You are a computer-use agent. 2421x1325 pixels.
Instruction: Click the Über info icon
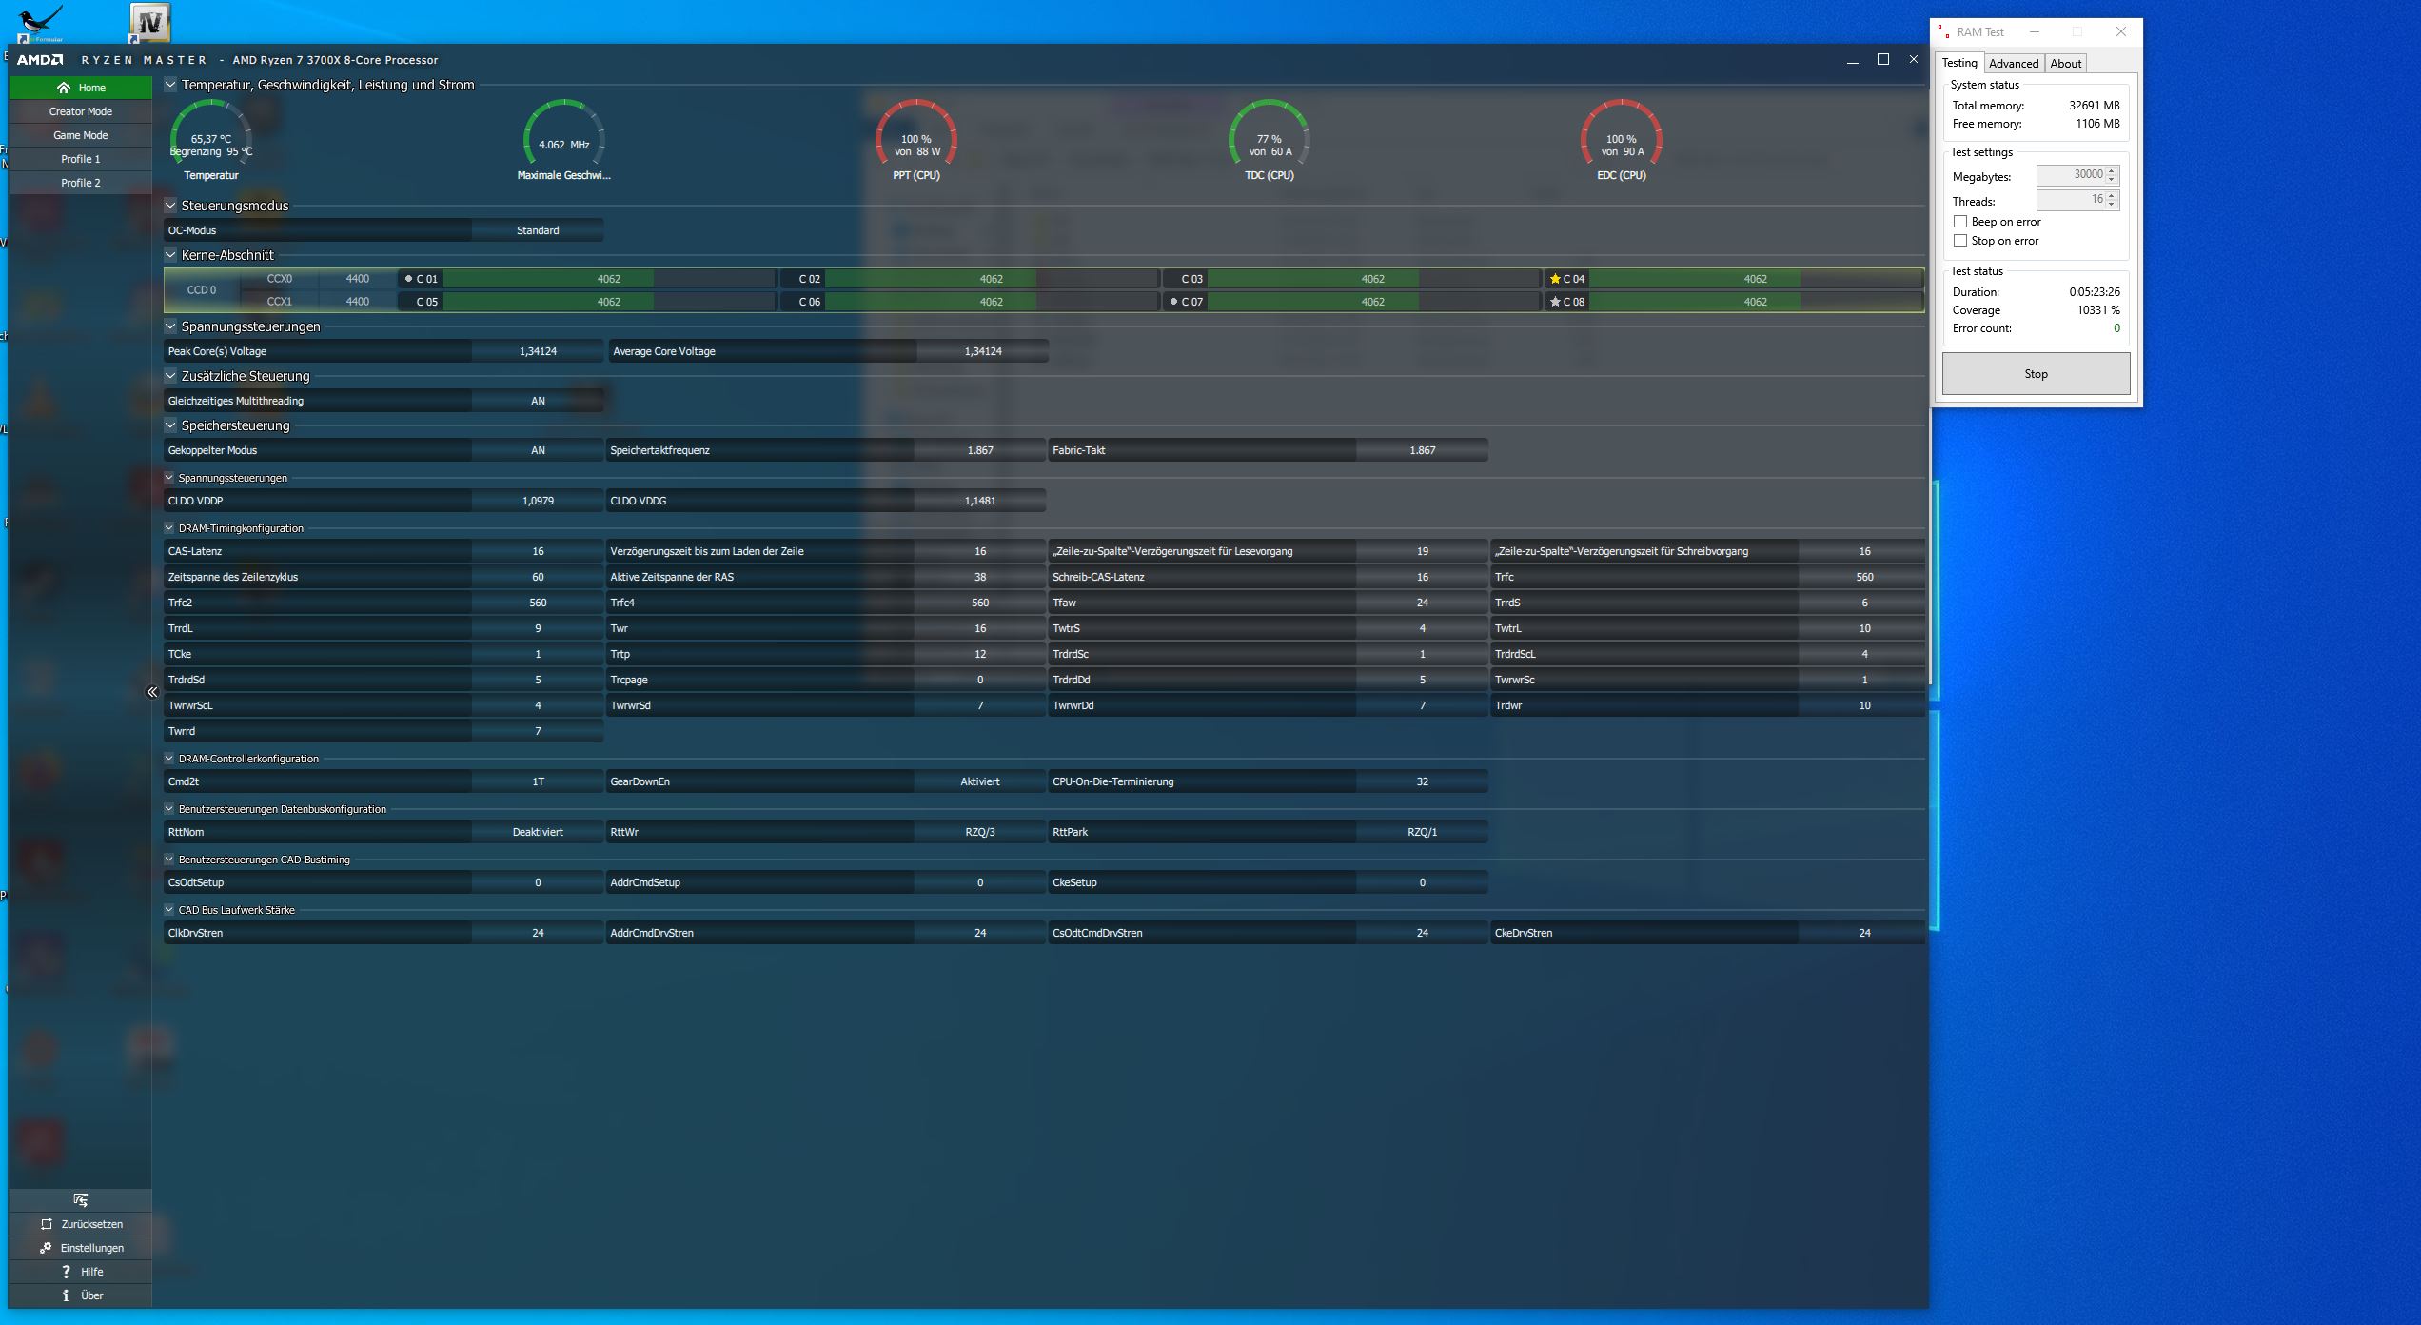66,1295
